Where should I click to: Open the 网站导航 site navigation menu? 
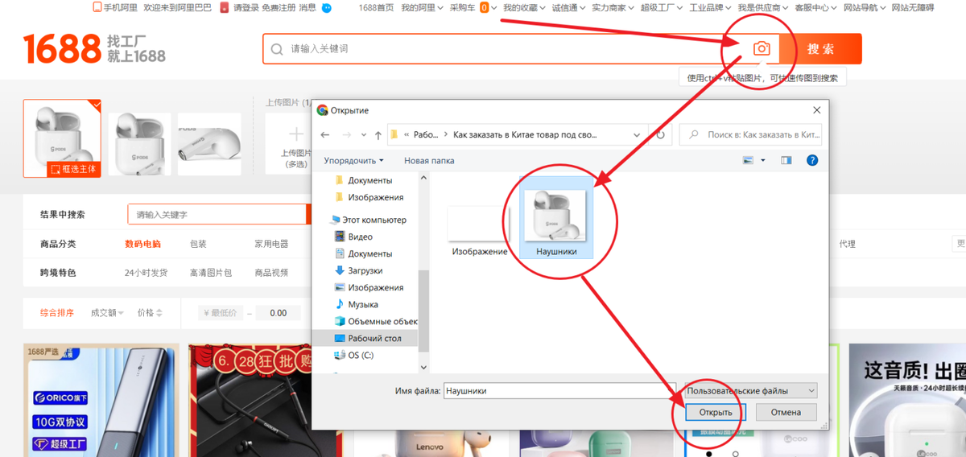tap(865, 7)
